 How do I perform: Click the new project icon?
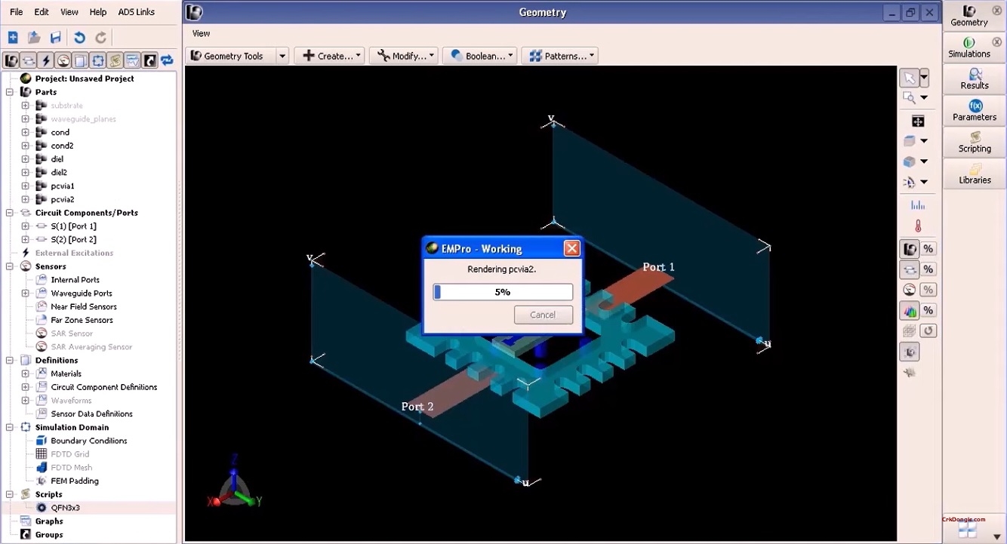(13, 37)
